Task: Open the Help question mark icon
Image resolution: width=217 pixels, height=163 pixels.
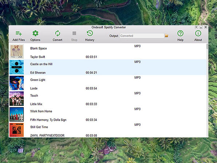Action: [180, 33]
